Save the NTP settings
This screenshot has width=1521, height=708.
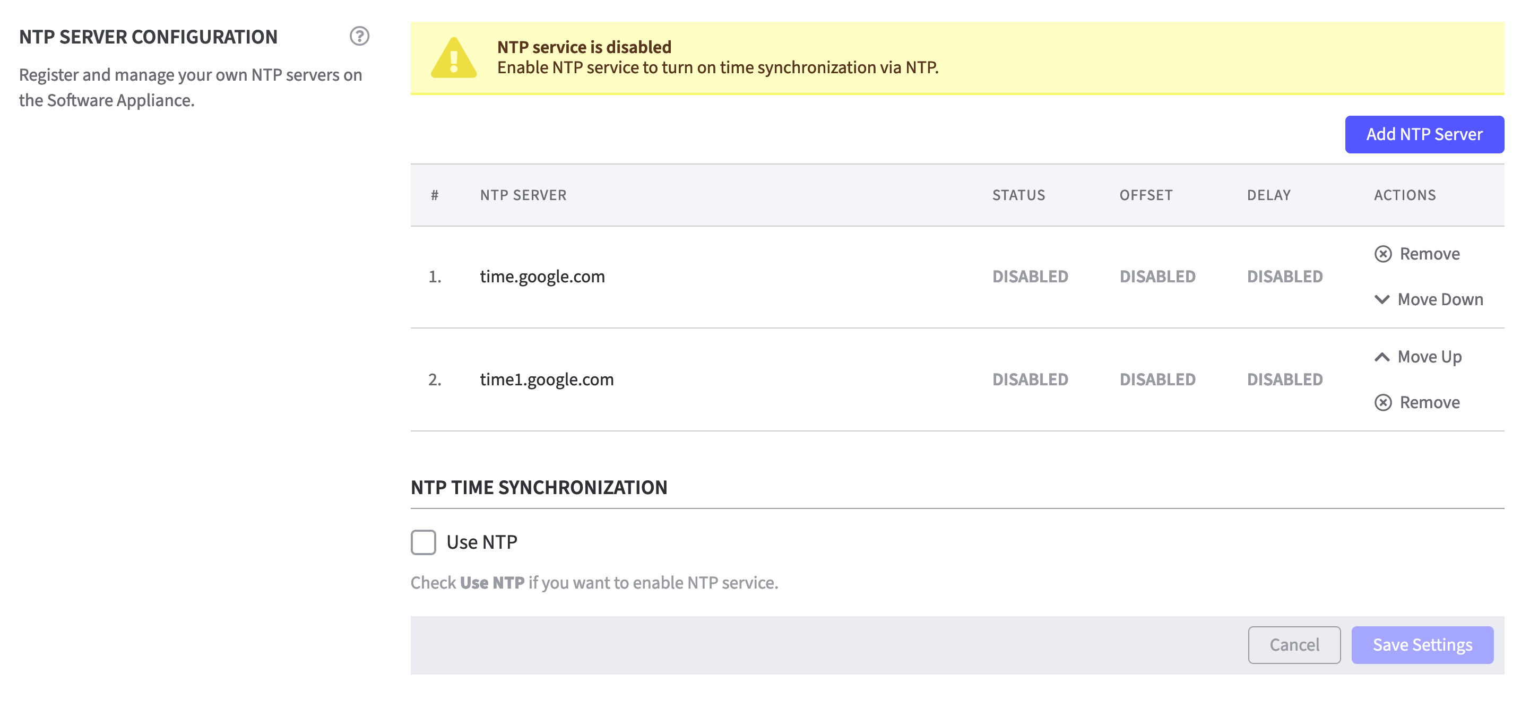click(1422, 645)
